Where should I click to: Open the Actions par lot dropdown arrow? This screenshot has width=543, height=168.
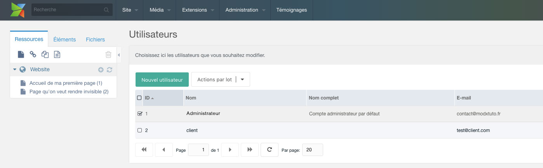(243, 79)
